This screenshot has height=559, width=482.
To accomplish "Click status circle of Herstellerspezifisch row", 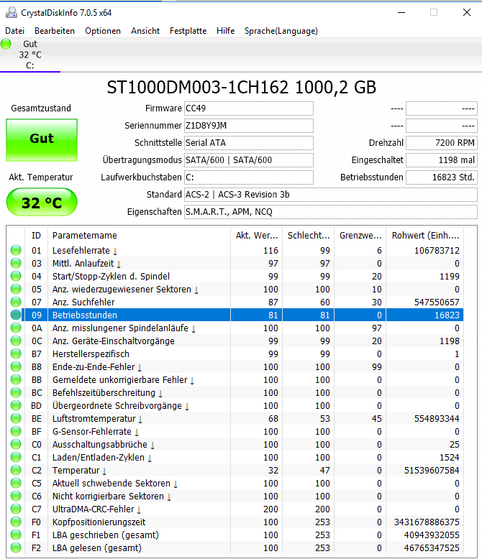I will pos(16,354).
